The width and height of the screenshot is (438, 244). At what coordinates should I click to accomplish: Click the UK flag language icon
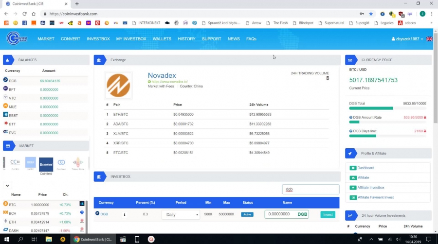tap(429, 39)
